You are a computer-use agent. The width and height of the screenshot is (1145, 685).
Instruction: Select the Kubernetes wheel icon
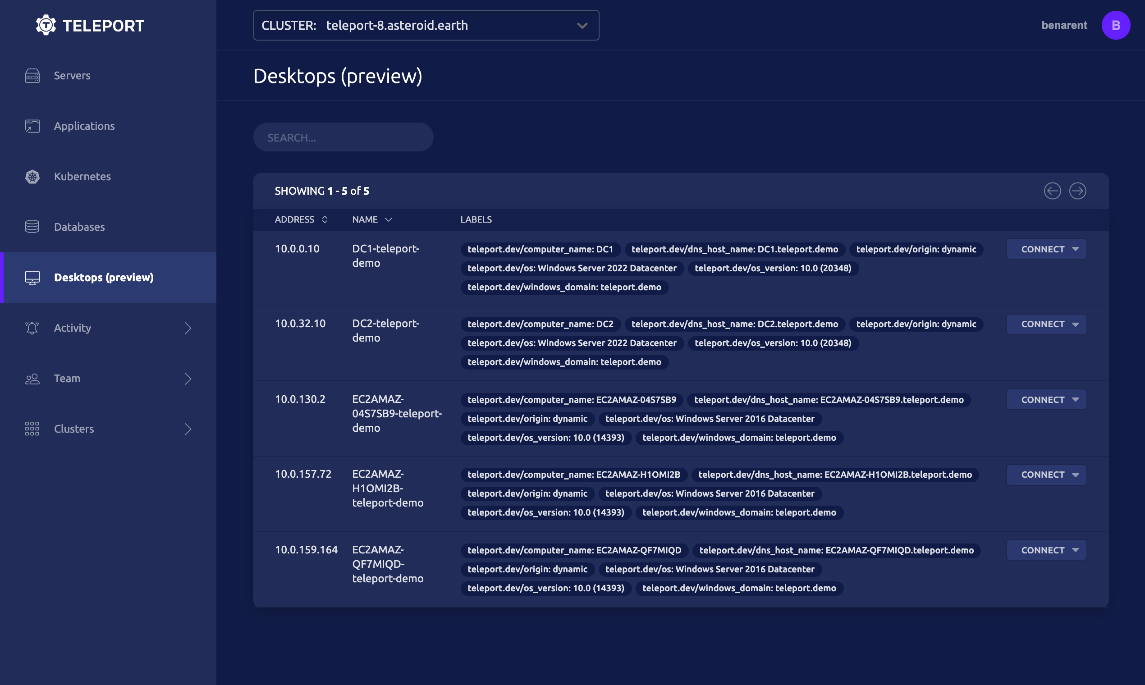pos(32,176)
